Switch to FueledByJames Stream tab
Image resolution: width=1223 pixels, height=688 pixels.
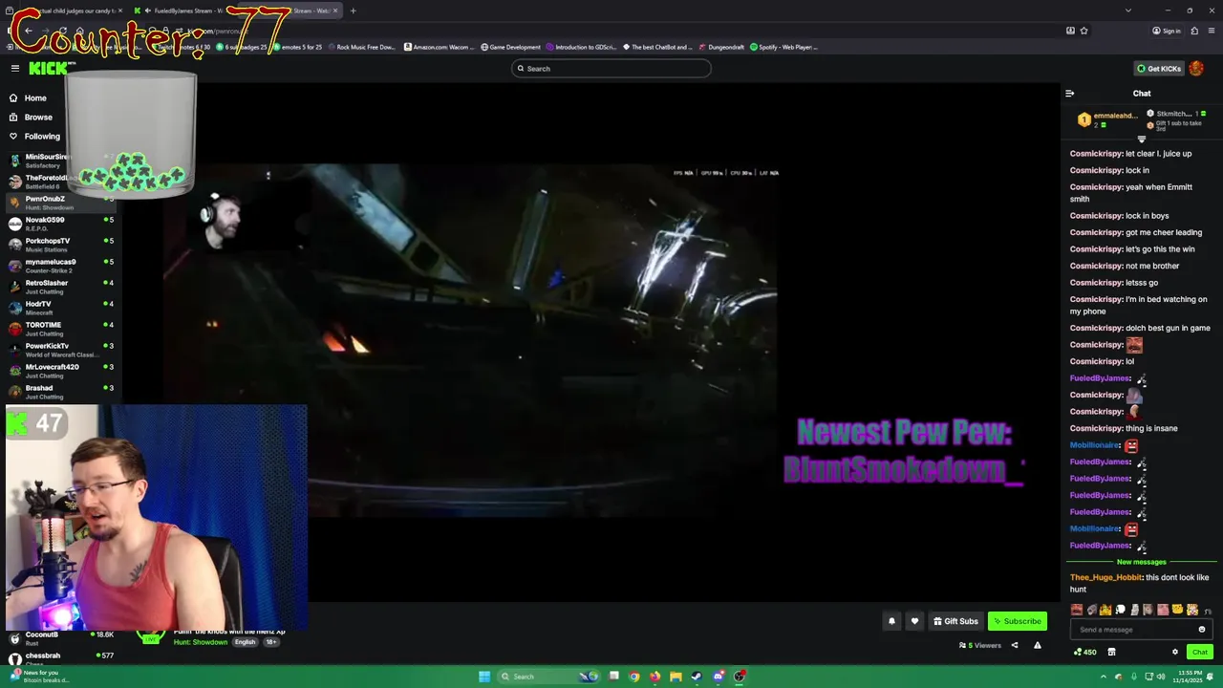click(184, 11)
